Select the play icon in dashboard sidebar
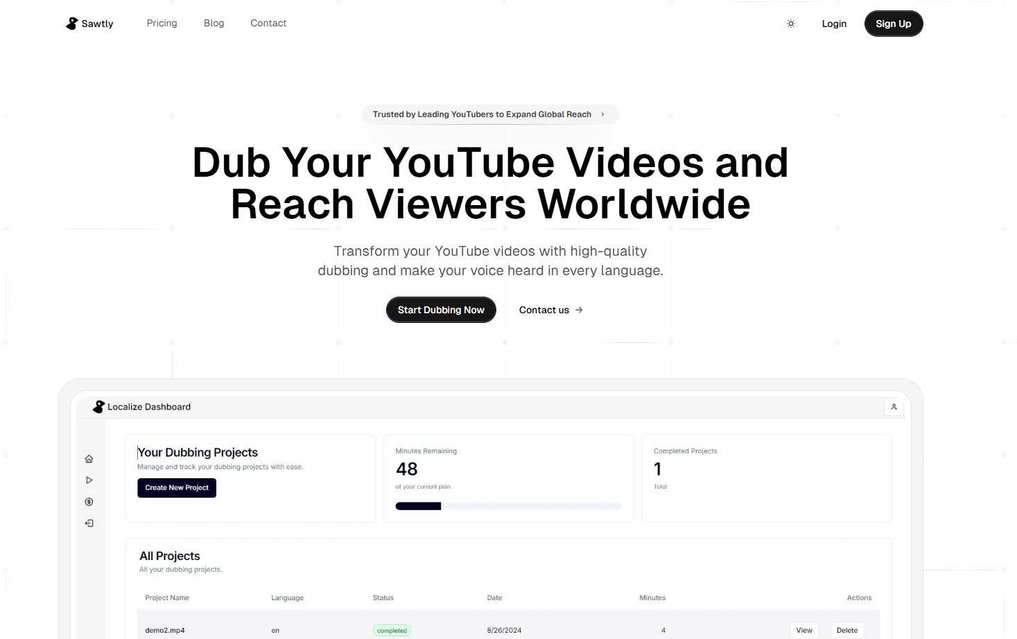1017x639 pixels. coord(89,480)
